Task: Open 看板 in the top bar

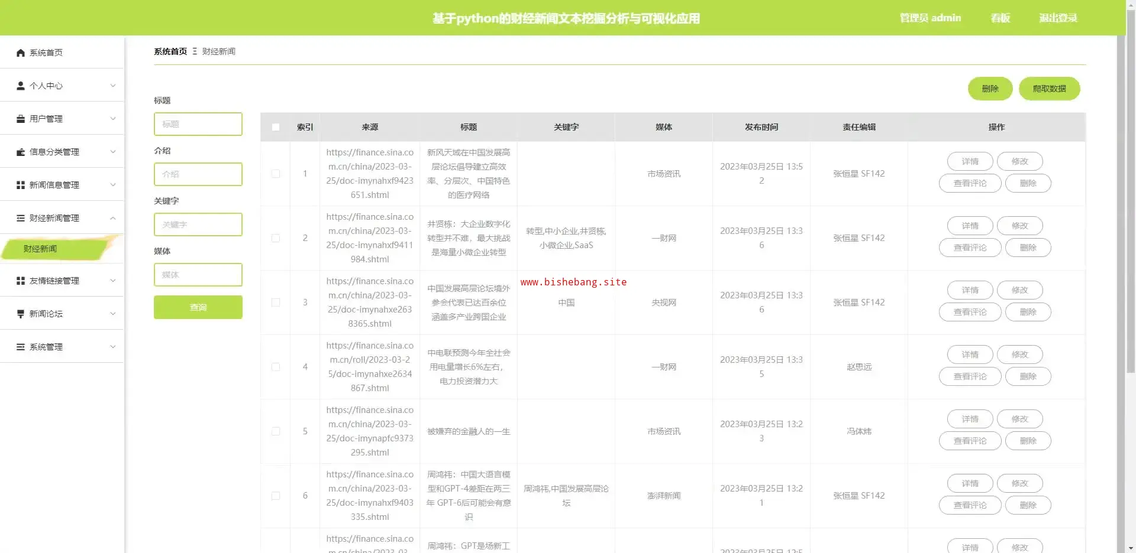Action: pos(1001,18)
